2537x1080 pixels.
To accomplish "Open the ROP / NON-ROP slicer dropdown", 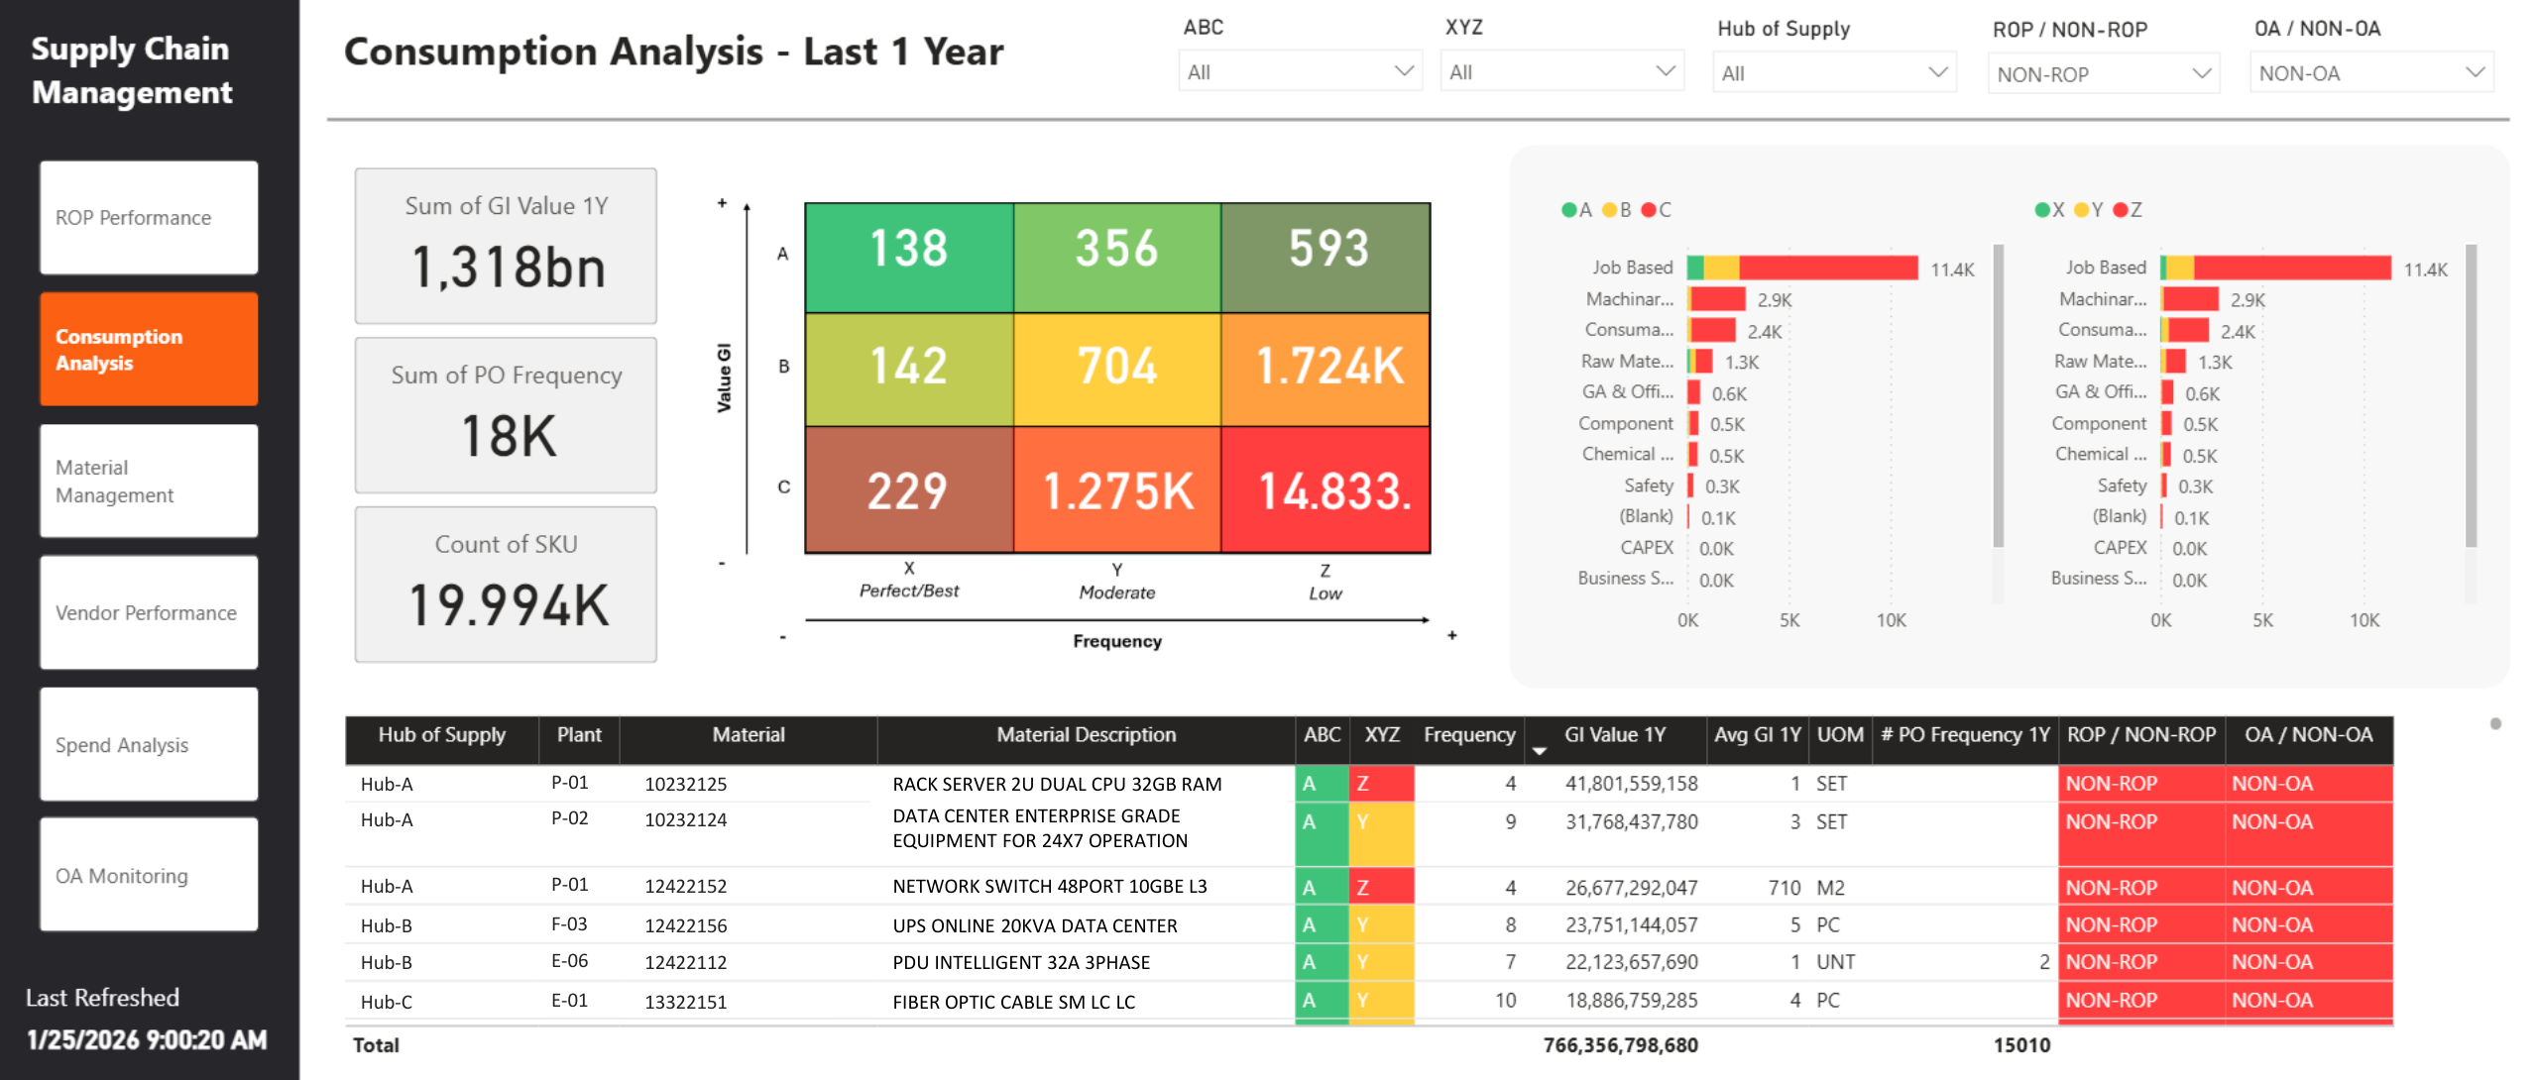I will [2104, 73].
